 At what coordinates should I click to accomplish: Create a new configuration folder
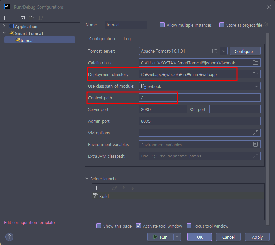(32, 18)
